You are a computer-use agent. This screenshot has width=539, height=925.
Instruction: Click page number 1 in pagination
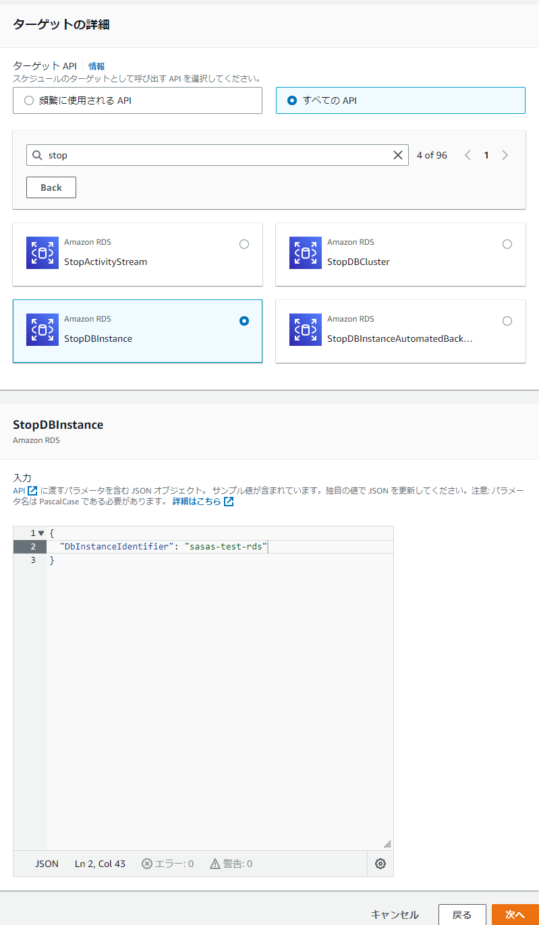pos(486,155)
